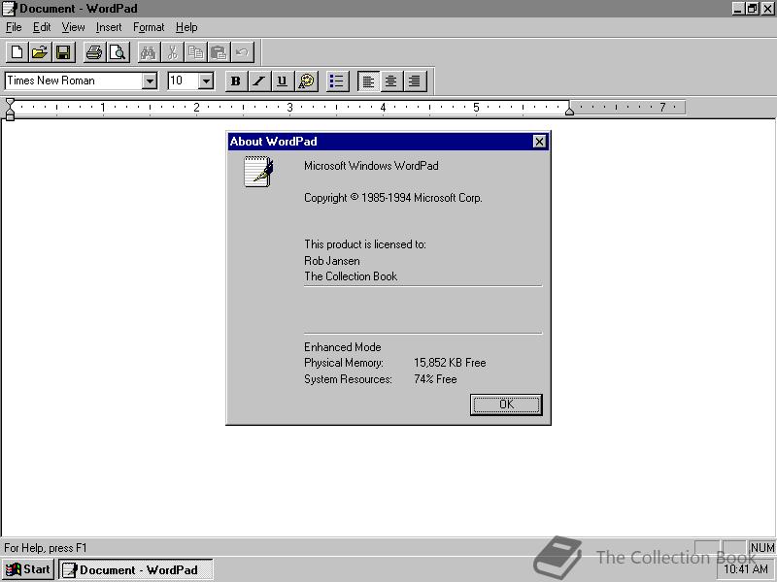777x582 pixels.
Task: Click the left indent marker on ruler
Action: point(10,110)
